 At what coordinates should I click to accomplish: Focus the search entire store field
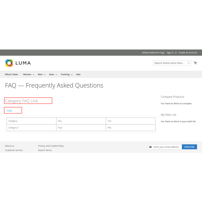click(169, 63)
